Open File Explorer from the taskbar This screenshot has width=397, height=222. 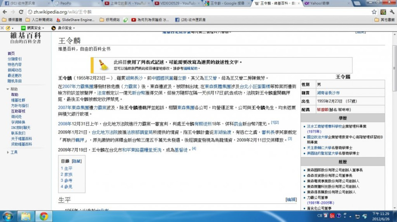pyautogui.click(x=26, y=216)
